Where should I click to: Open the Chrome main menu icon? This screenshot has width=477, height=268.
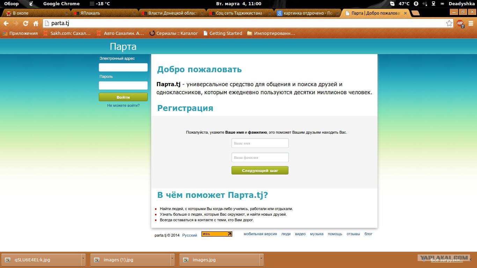pos(471,23)
